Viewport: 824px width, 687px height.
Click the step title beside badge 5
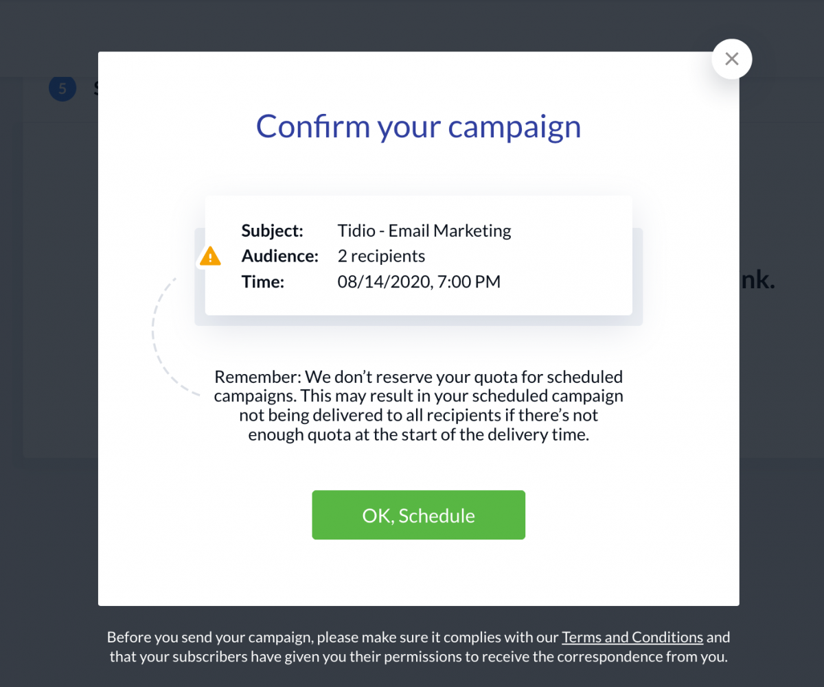tap(95, 89)
